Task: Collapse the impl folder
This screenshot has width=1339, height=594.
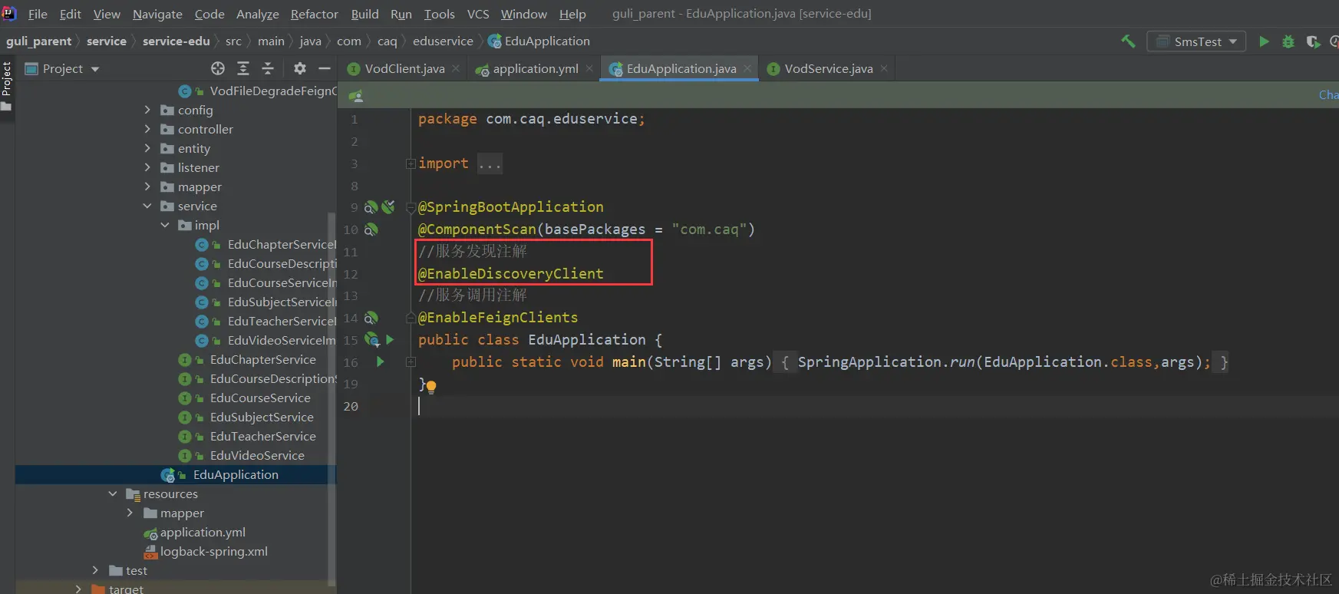Action: pyautogui.click(x=165, y=225)
